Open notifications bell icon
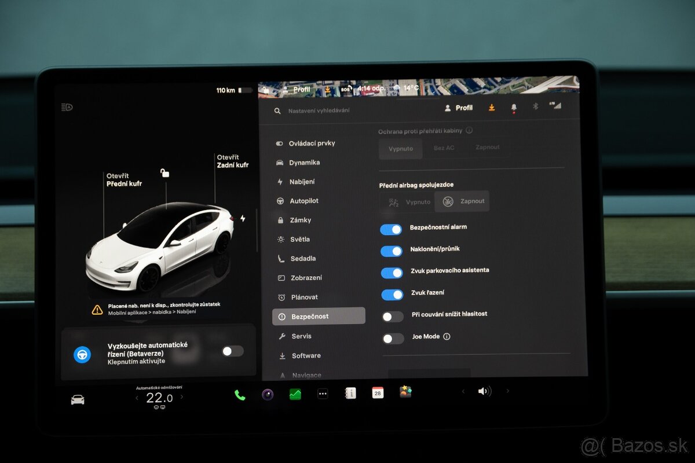The width and height of the screenshot is (695, 463). pos(513,108)
